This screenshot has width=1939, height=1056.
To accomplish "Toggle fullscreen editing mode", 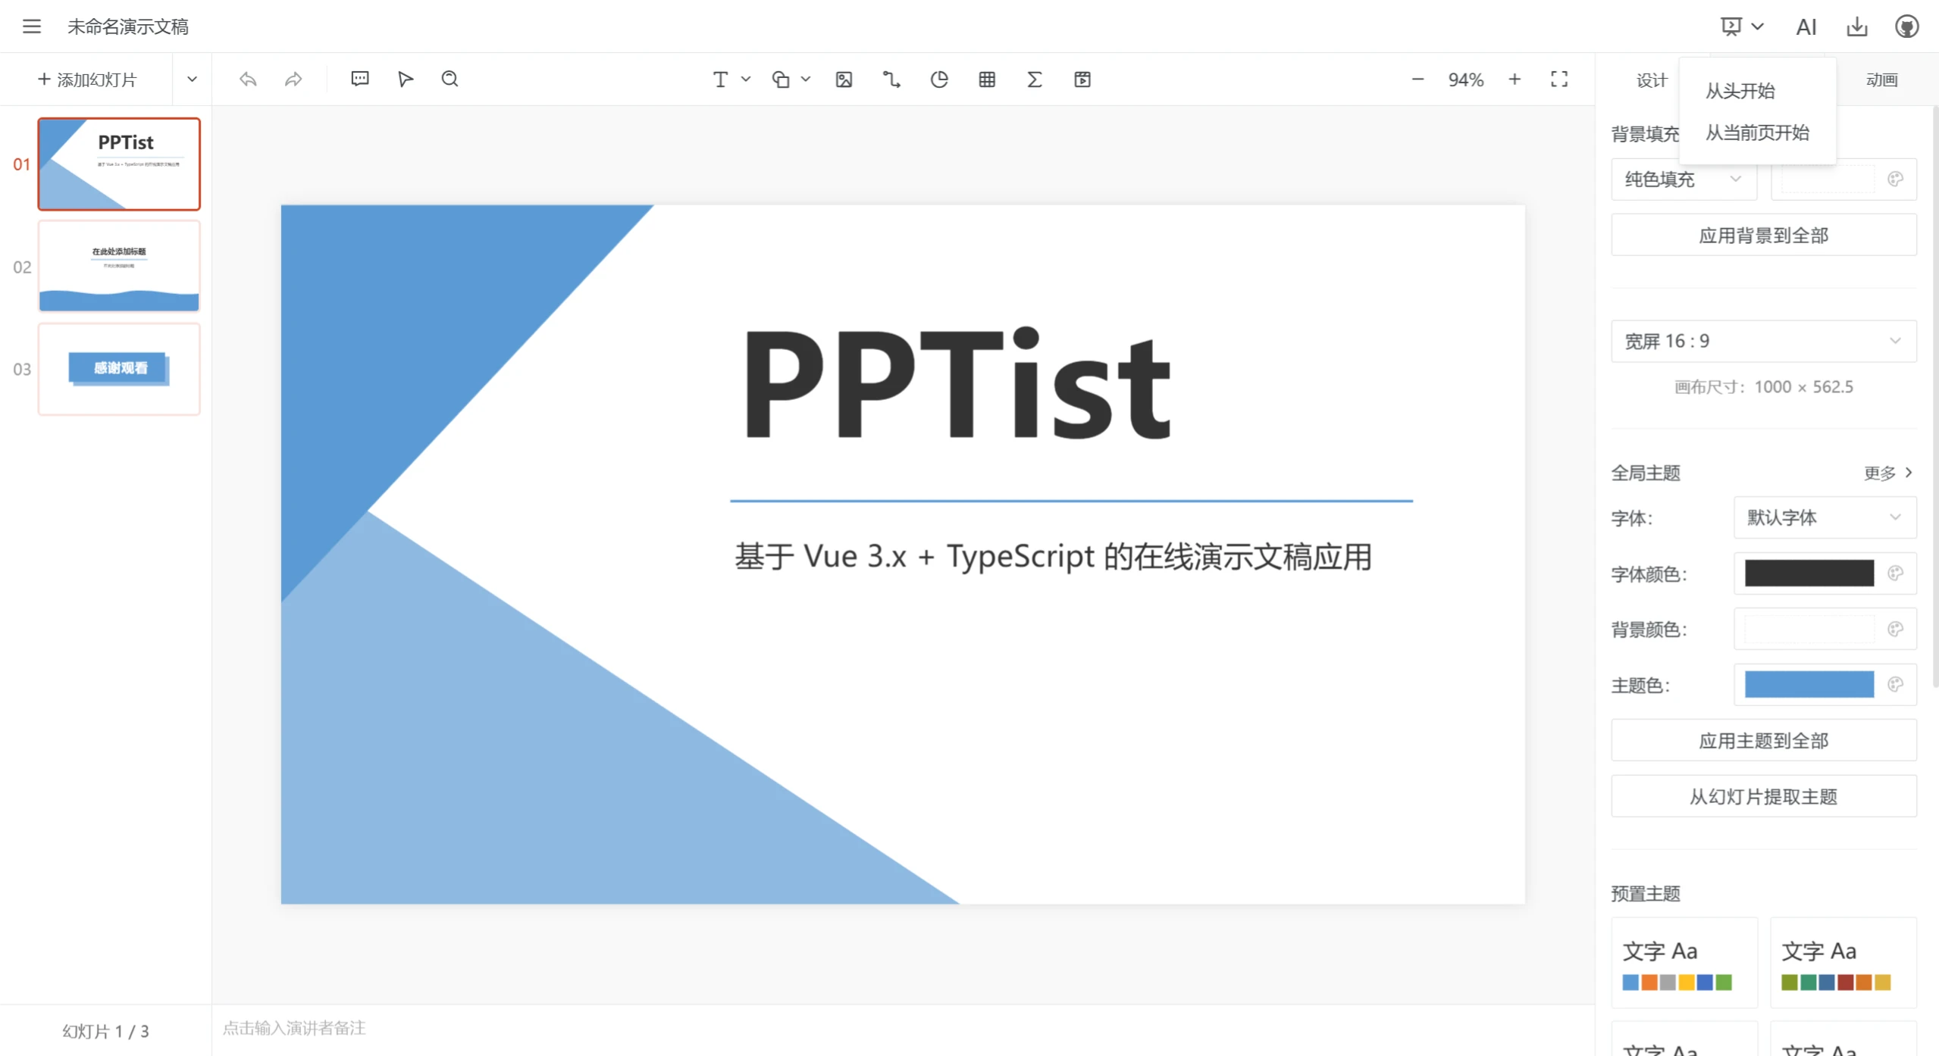I will (1558, 79).
